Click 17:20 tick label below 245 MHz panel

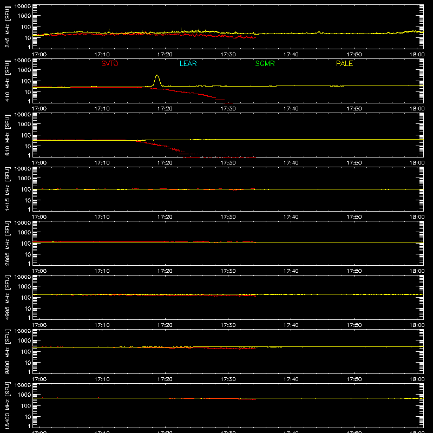165,55
